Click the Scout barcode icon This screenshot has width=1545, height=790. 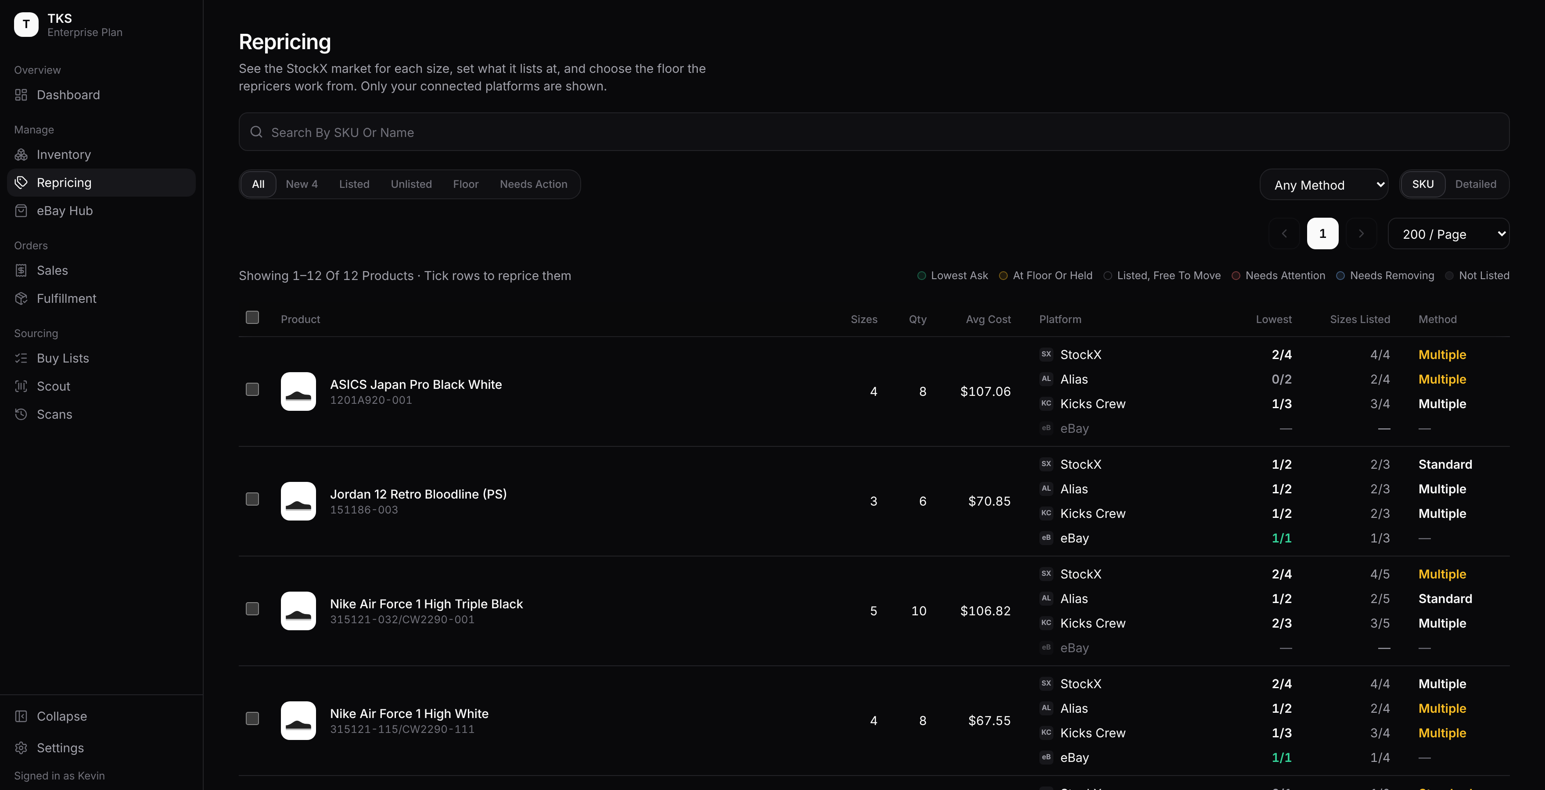coord(21,386)
